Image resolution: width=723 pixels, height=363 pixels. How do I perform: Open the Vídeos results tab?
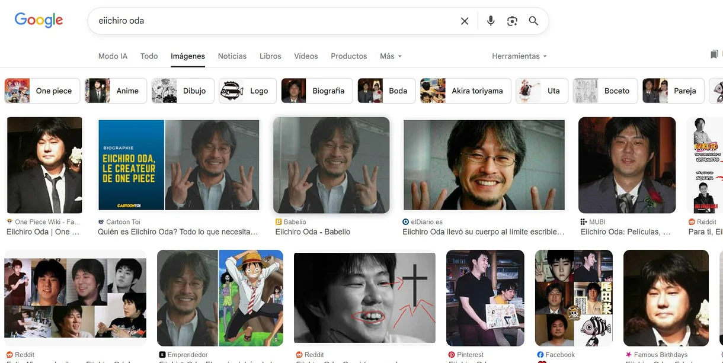306,56
